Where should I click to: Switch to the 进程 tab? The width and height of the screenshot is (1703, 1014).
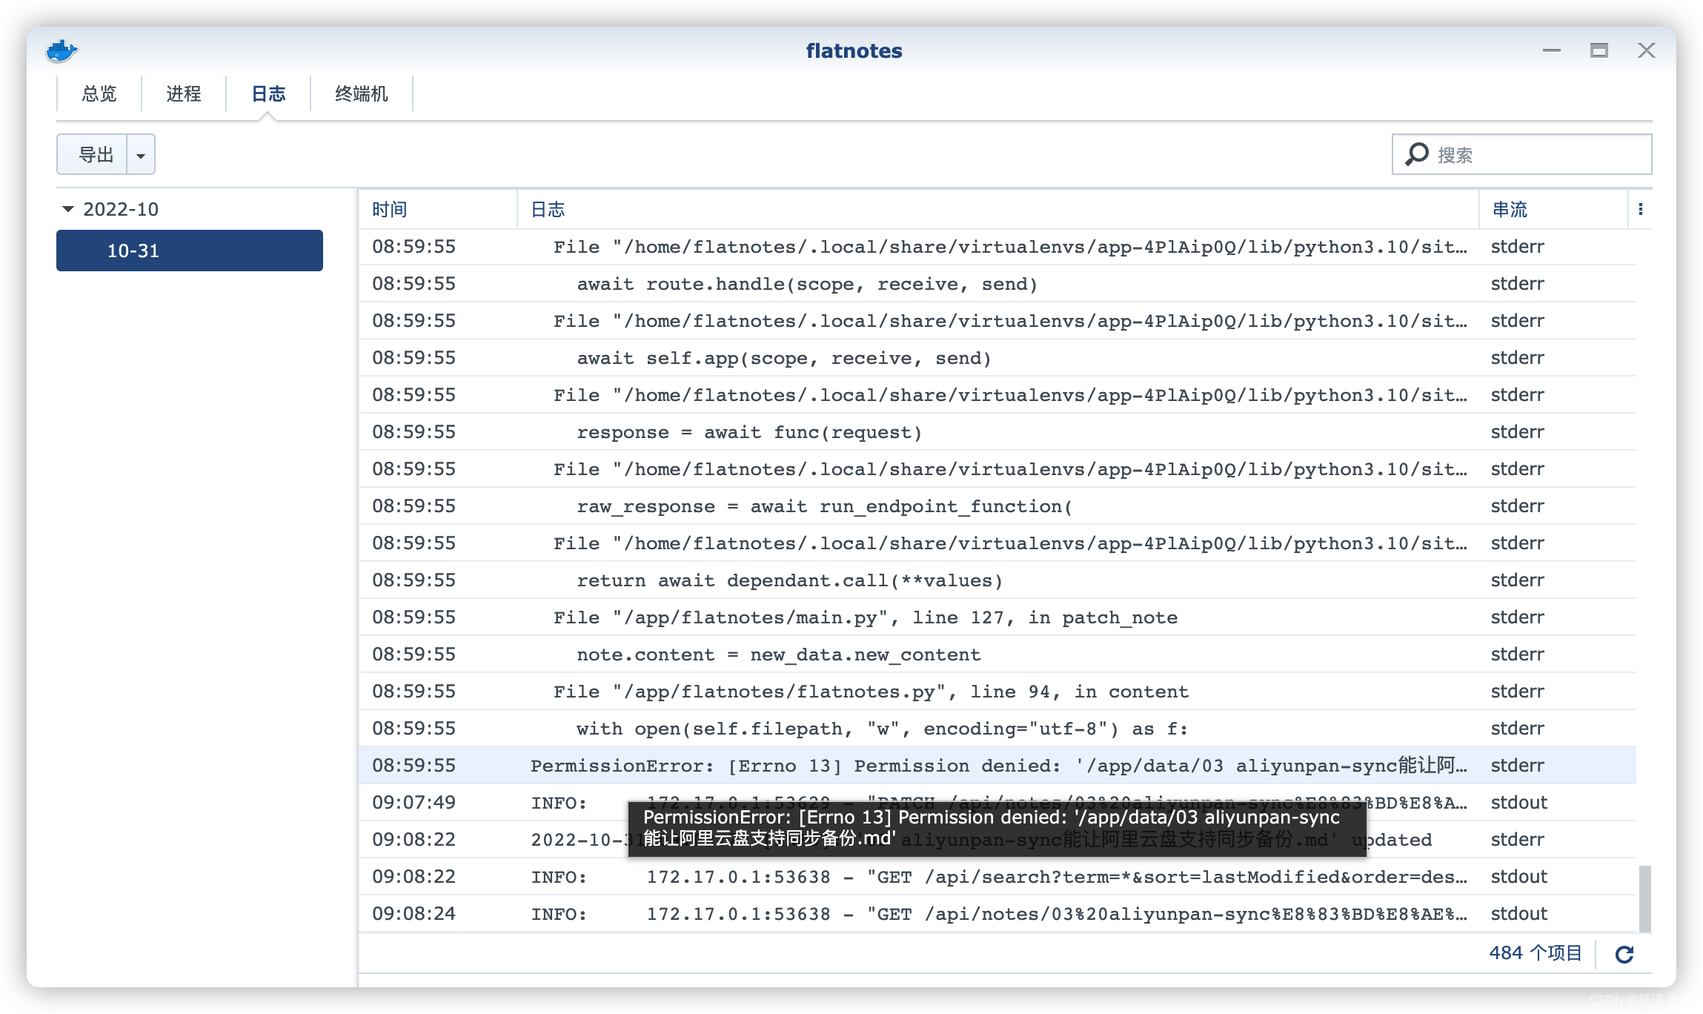click(x=184, y=94)
